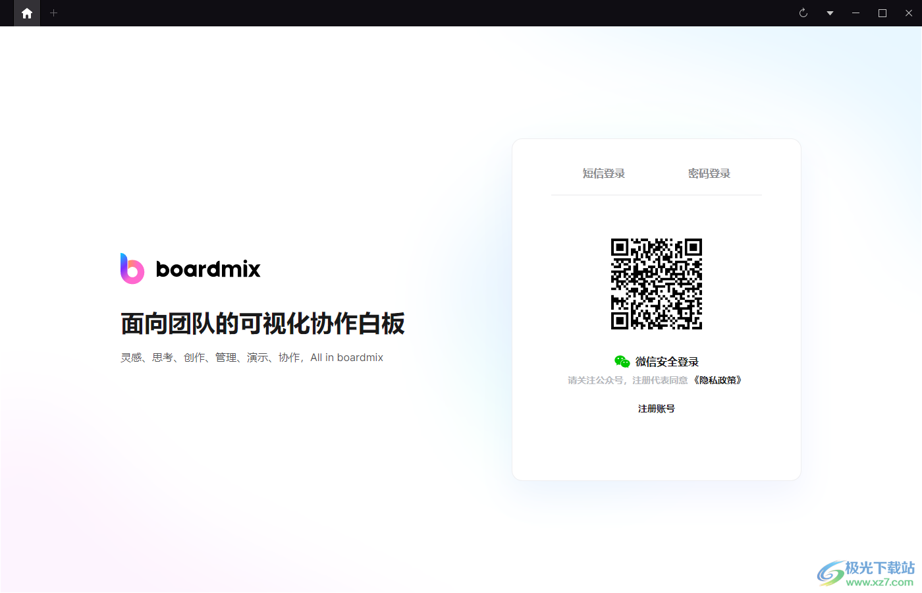The width and height of the screenshot is (922, 593).
Task: Minimize the boardmix window
Action: (x=856, y=13)
